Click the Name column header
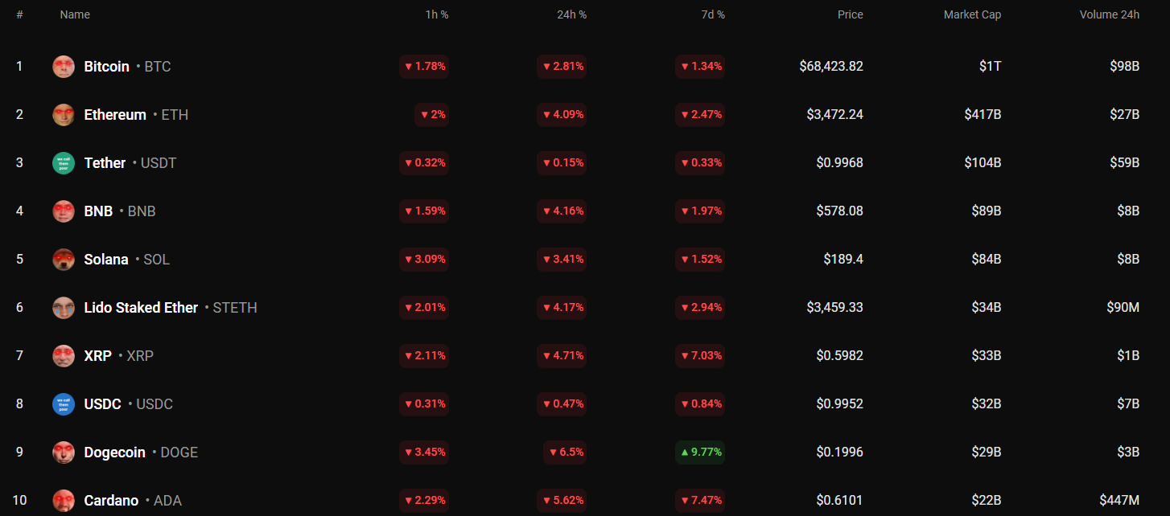Viewport: 1170px width, 516px height. [x=75, y=14]
